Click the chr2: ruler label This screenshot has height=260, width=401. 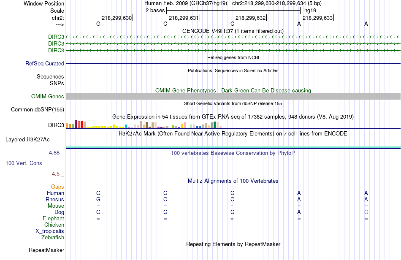tap(58, 18)
